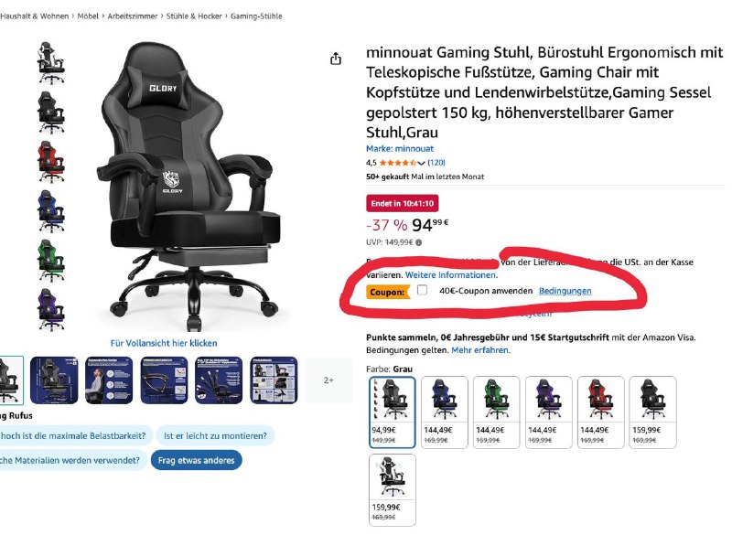This screenshot has height=535, width=732.
Task: Expand the star rating chevron
Action: [x=421, y=163]
